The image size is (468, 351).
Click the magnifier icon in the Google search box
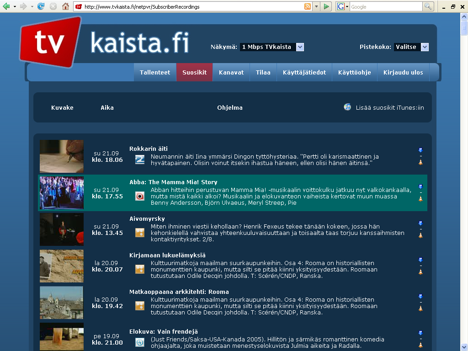(x=428, y=6)
